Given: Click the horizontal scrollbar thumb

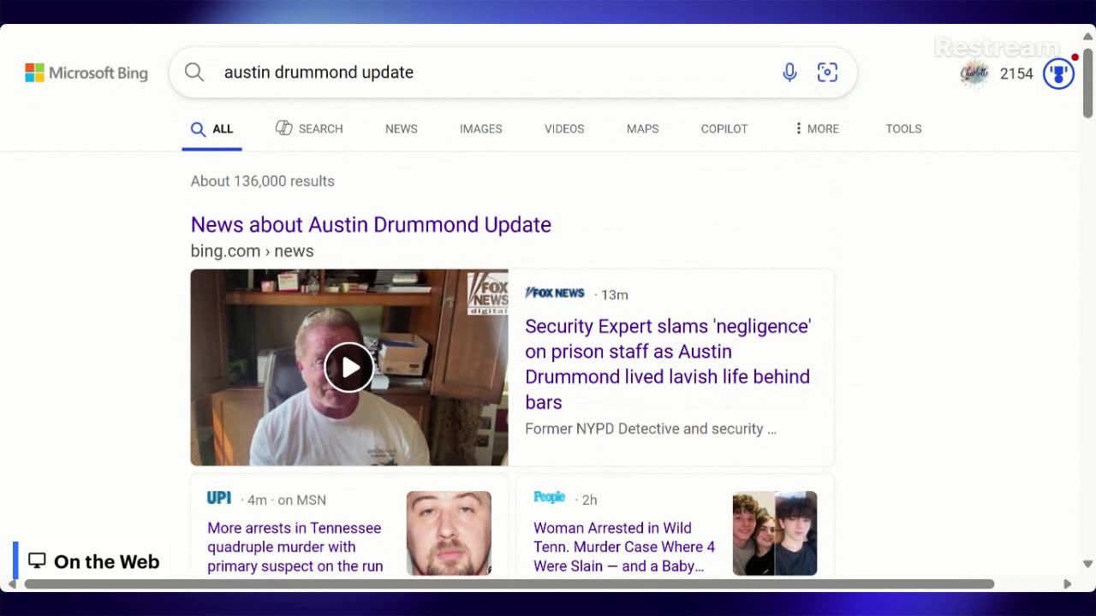Looking at the screenshot, I should 509,584.
